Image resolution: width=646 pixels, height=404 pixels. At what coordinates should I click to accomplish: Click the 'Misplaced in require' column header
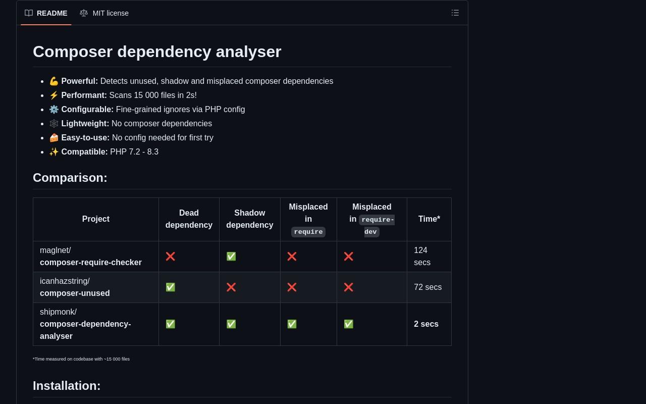[x=308, y=219]
